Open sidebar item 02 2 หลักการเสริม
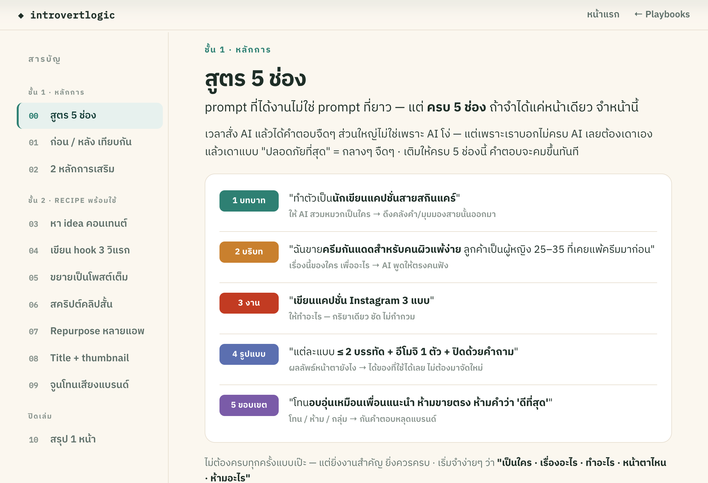 tap(90, 169)
